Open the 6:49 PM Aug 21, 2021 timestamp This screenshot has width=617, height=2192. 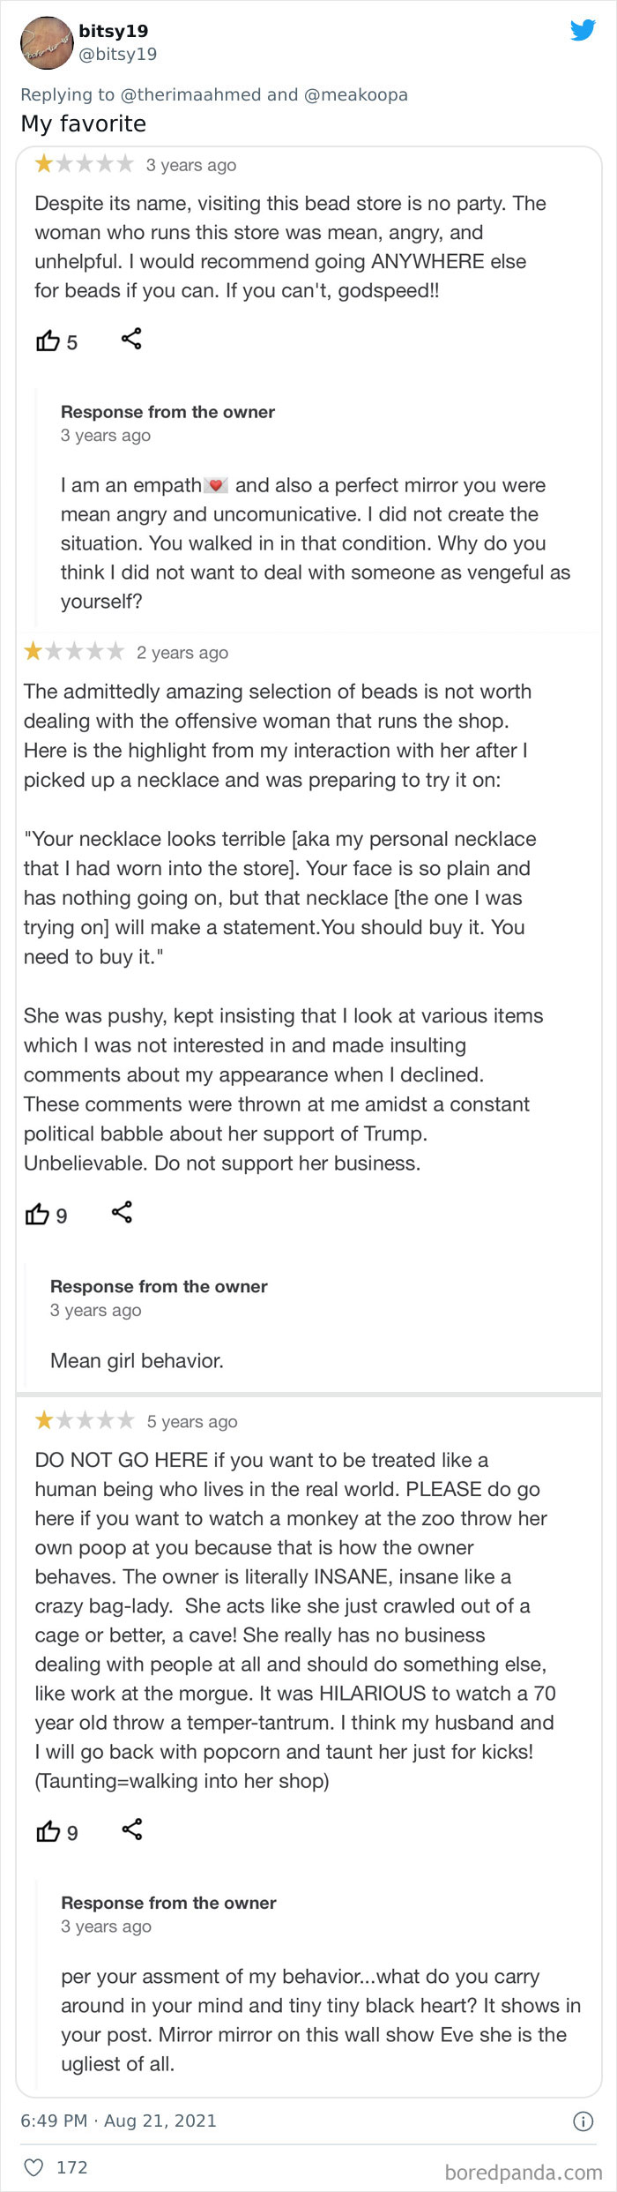click(x=118, y=2121)
